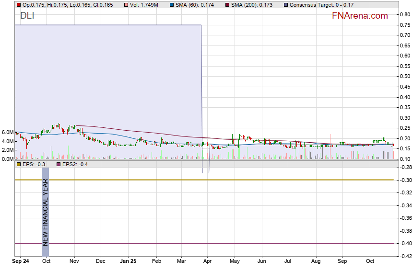Click the DLI ticker label

coord(27,16)
